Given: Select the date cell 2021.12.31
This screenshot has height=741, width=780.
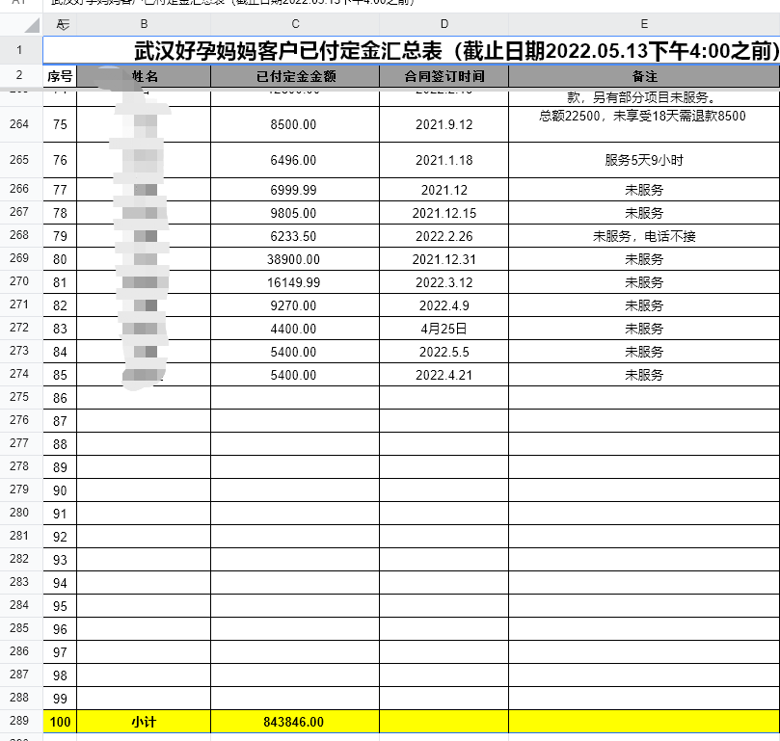Looking at the screenshot, I should pyautogui.click(x=444, y=259).
